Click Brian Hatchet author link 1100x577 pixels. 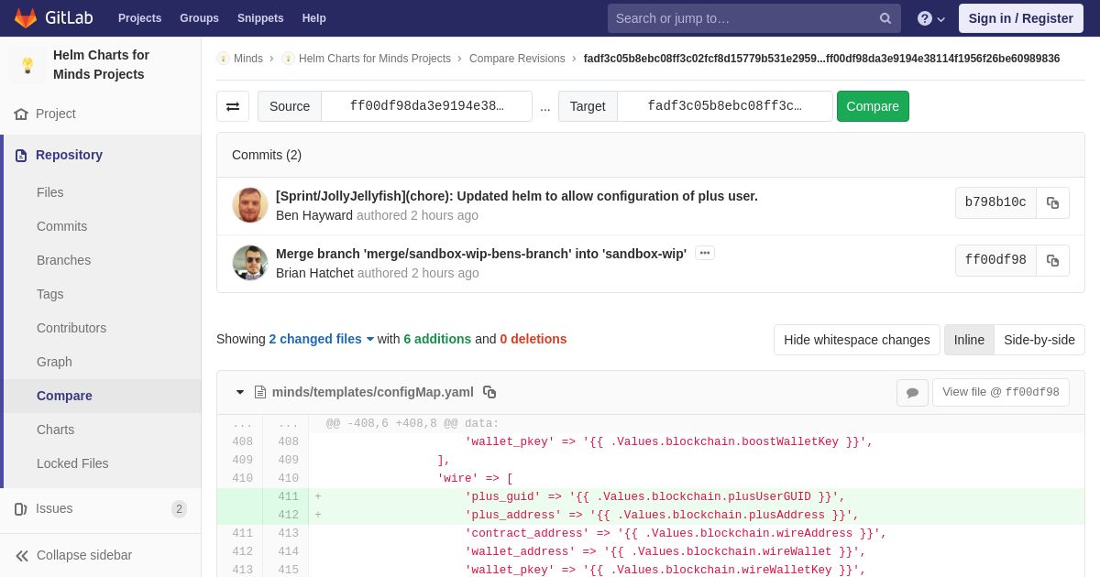coord(314,273)
